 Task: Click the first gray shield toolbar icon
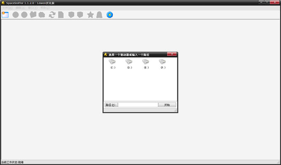(x=71, y=15)
